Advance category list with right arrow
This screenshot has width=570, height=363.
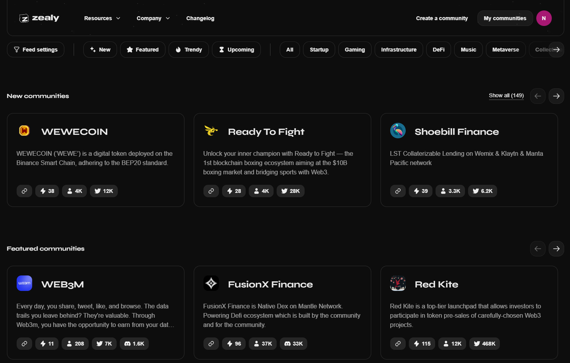point(556,49)
